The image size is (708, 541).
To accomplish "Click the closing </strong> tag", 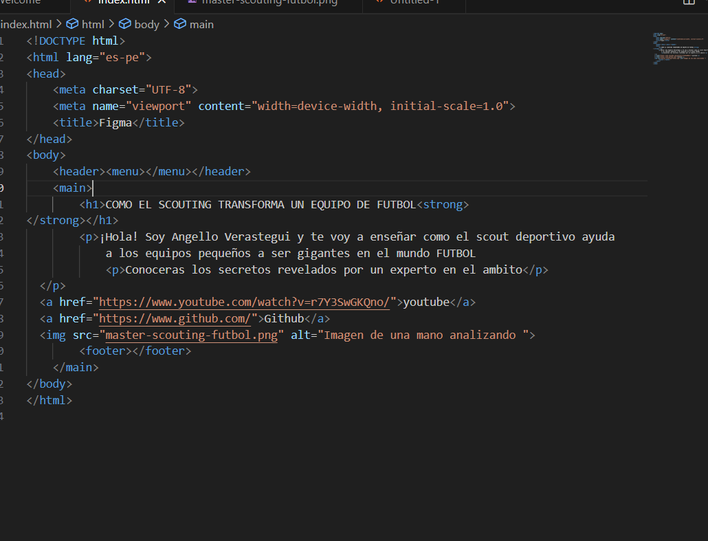I will [56, 221].
